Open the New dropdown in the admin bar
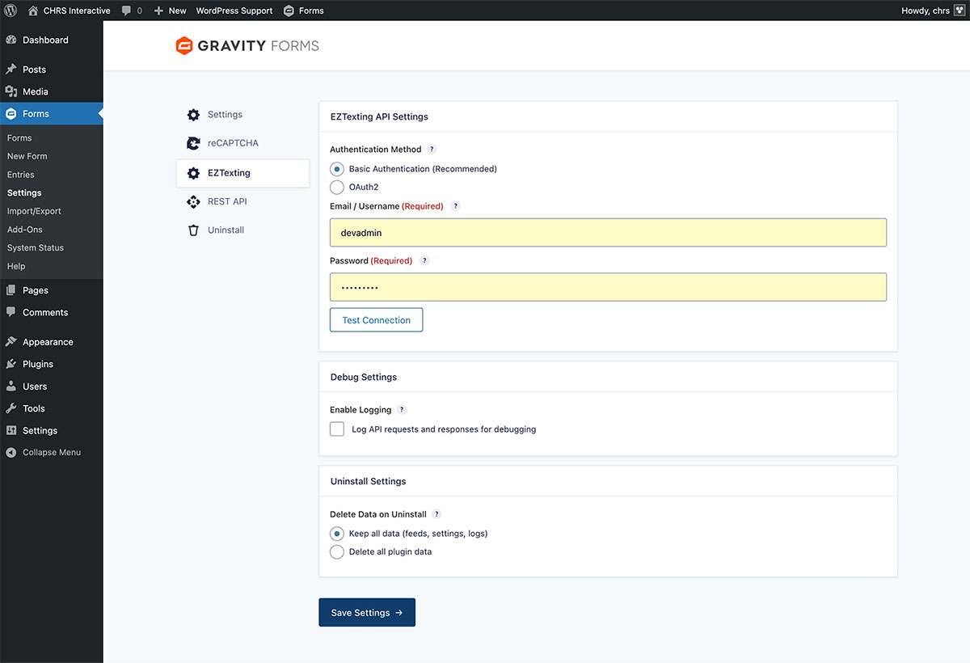The image size is (970, 663). coord(169,10)
